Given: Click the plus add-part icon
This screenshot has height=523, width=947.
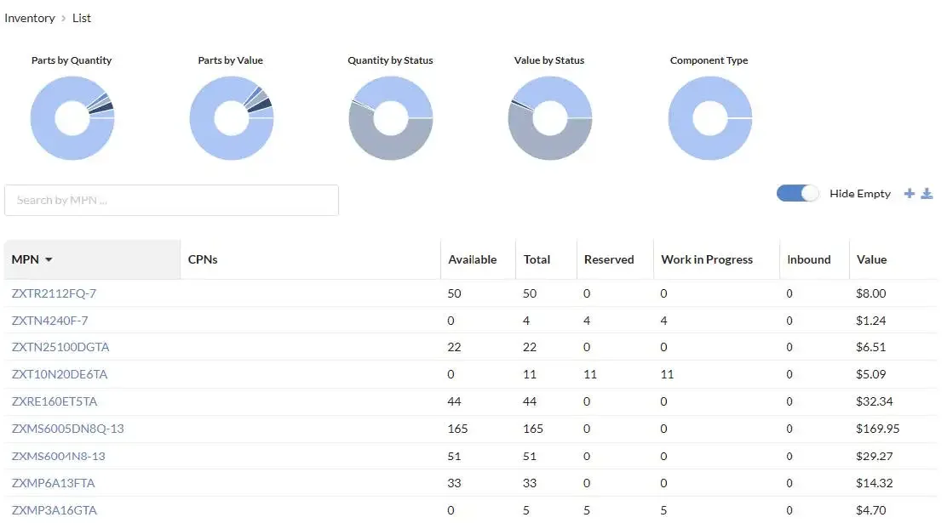Looking at the screenshot, I should coord(910,194).
